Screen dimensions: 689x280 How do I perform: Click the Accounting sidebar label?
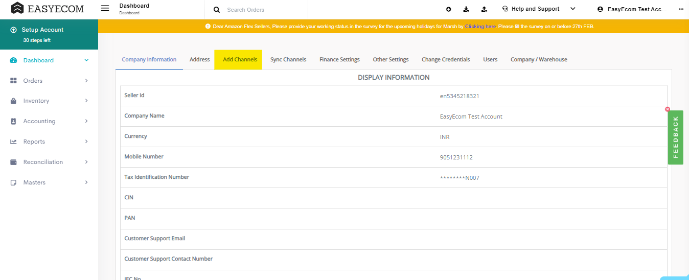[39, 121]
